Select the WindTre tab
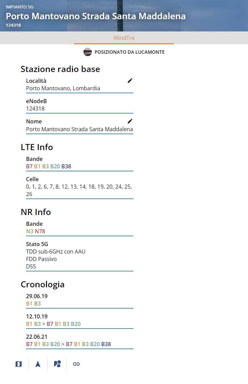The image size is (248, 384). tap(124, 38)
